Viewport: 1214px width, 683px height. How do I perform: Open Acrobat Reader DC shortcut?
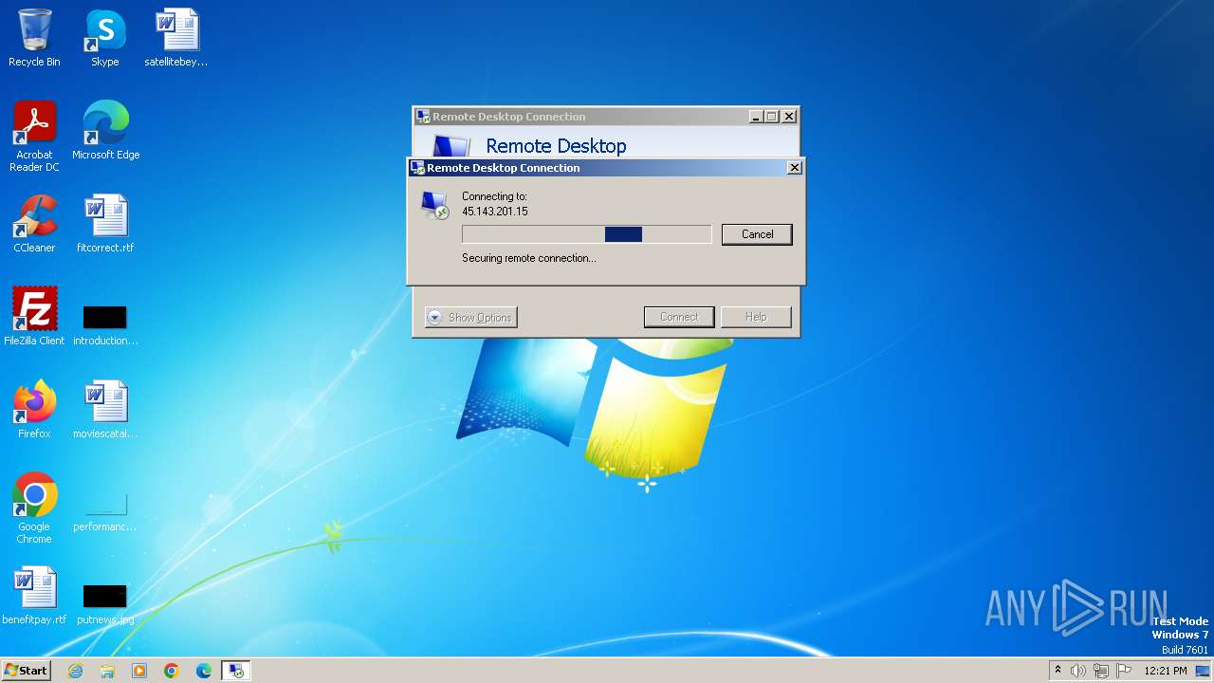point(34,136)
